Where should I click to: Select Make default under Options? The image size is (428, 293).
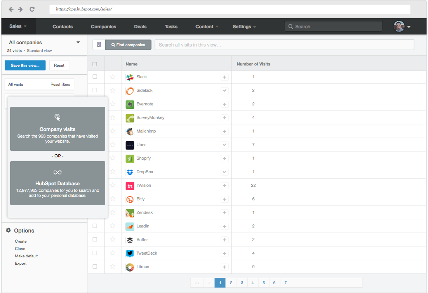click(x=26, y=256)
